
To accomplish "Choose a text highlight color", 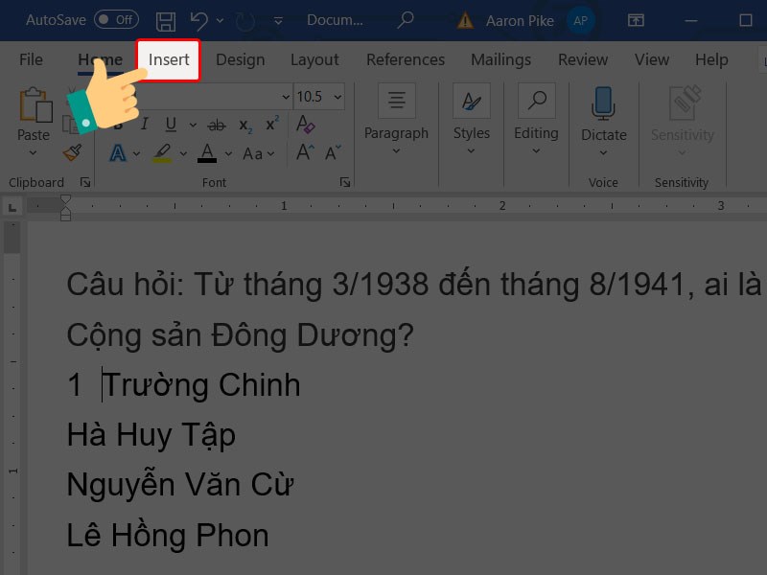I will coord(161,152).
